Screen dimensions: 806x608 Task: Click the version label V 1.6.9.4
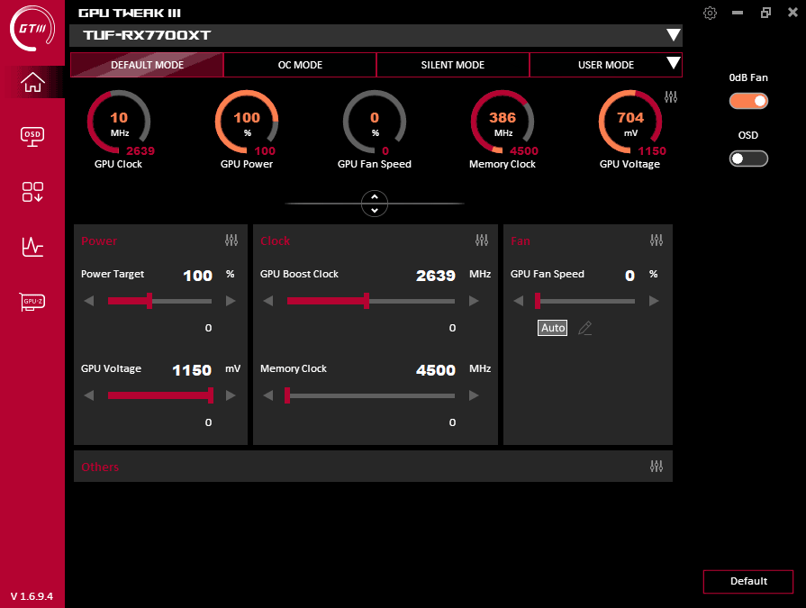pyautogui.click(x=32, y=596)
